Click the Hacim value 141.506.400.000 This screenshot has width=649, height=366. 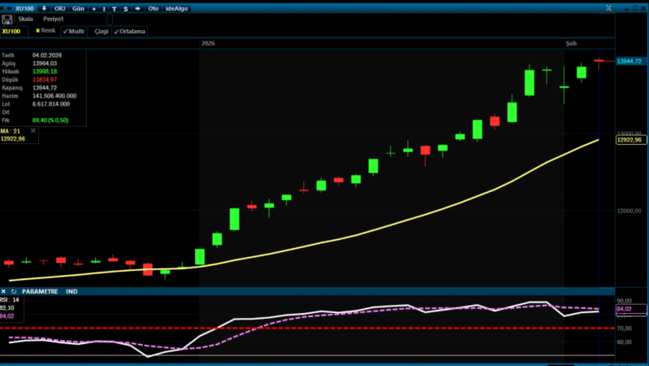[54, 96]
